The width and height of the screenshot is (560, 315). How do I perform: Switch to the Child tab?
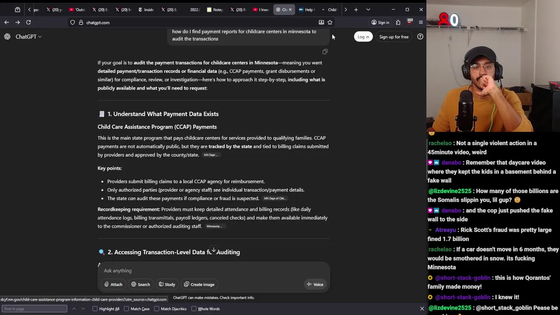coord(329,10)
